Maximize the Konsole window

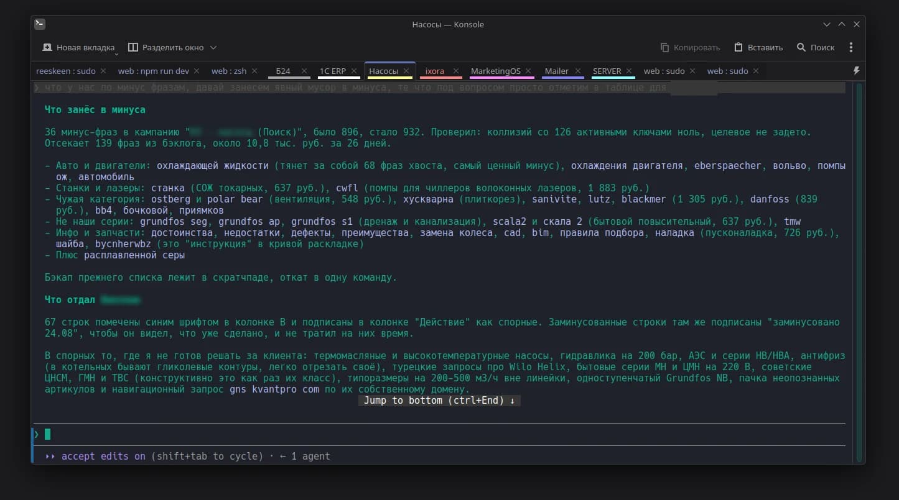[841, 24]
